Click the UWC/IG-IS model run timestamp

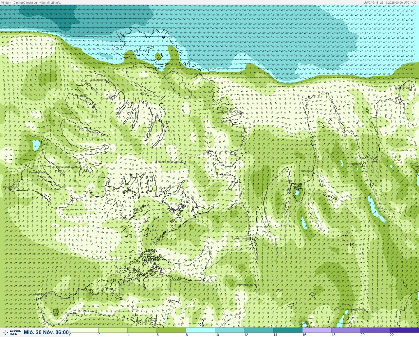coord(390,2)
